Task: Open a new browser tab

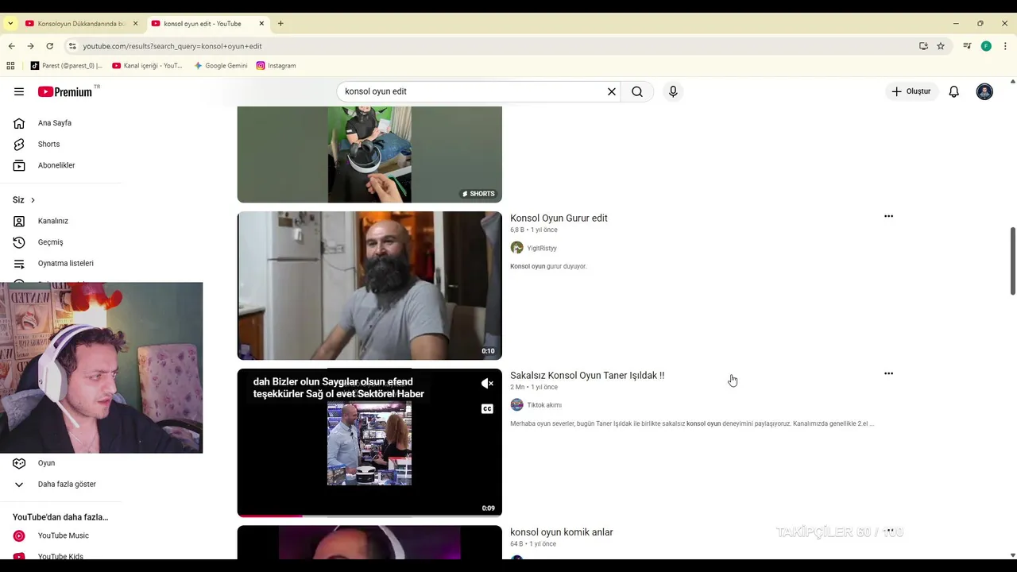Action: 280,24
